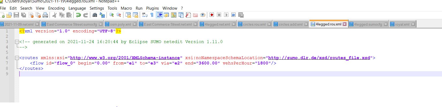This screenshot has height=107, width=442.
Task: Toggle Show All Characters pilcrow icon
Action: [x=152, y=15]
